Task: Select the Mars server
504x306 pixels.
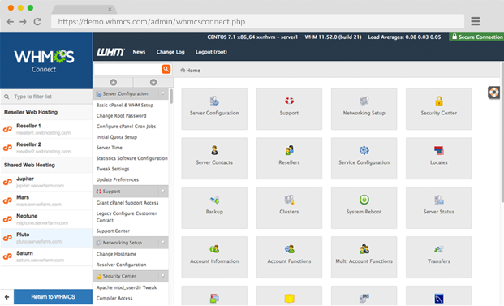Action: (x=46, y=200)
